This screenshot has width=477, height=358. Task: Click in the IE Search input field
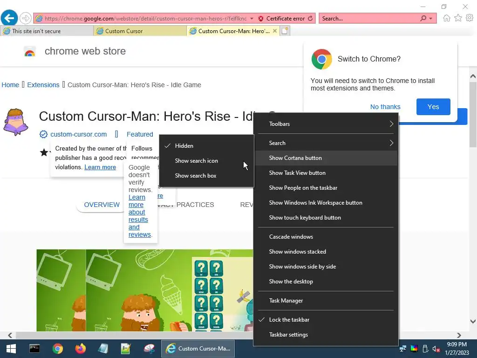tap(369, 19)
